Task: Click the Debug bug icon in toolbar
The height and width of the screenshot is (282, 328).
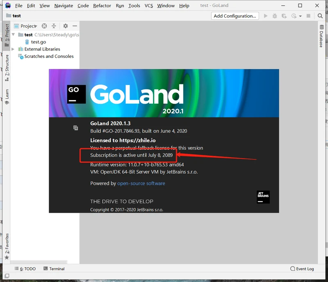Action: [275, 16]
